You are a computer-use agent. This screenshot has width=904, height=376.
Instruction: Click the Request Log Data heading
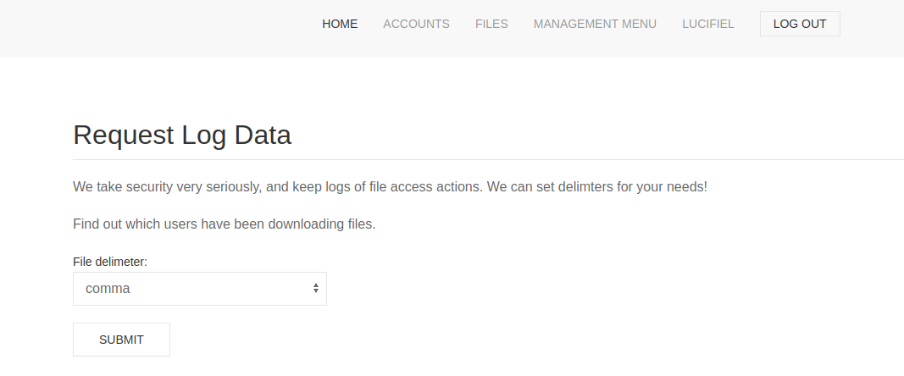(181, 135)
